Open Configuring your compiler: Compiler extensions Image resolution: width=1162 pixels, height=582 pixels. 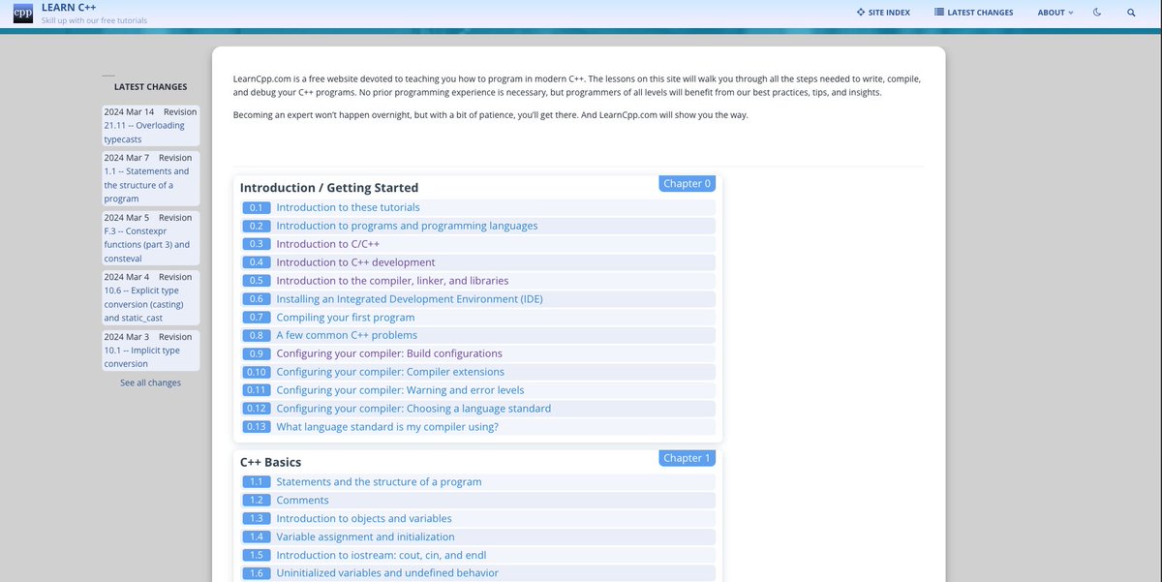point(390,372)
